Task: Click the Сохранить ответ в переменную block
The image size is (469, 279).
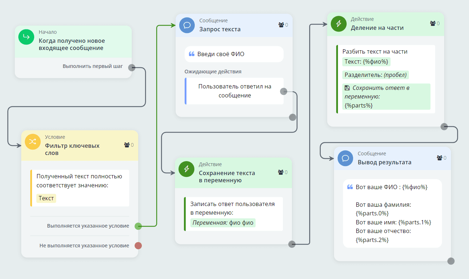Action: (386, 96)
